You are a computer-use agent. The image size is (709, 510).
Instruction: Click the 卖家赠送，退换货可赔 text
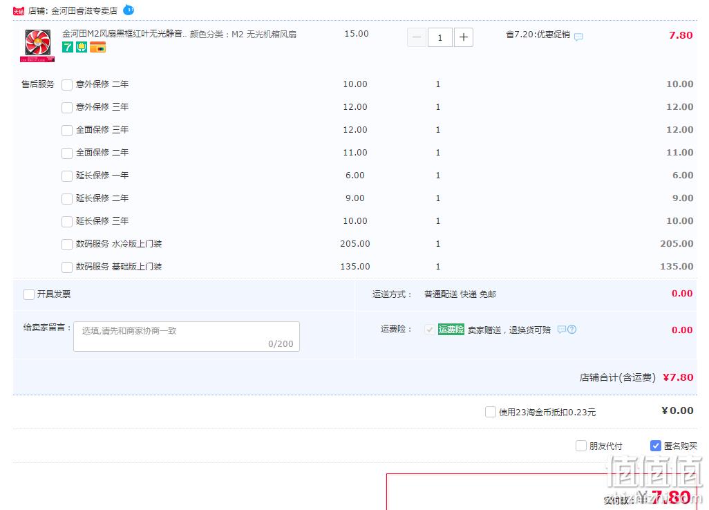point(509,330)
